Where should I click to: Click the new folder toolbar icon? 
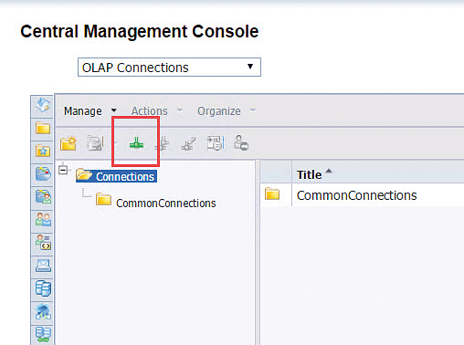(x=69, y=143)
